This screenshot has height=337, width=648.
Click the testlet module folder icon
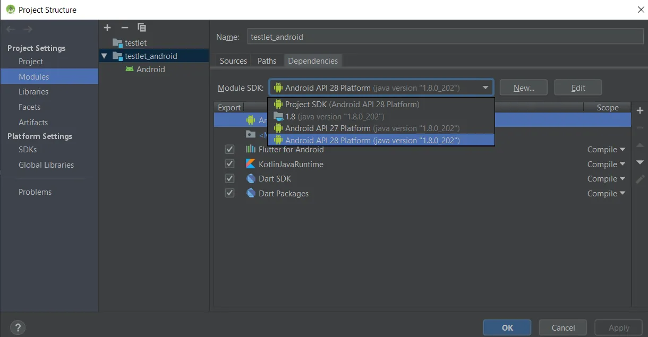tap(117, 42)
